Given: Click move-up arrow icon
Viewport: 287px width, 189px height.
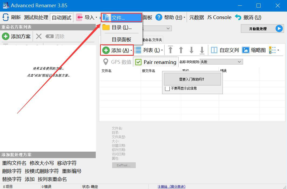Looking at the screenshot, I should 181,50.
